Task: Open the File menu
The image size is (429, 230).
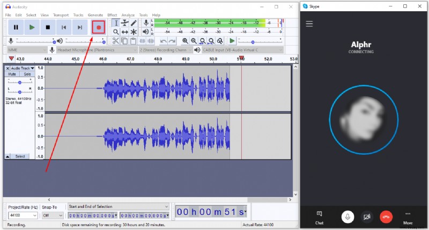Action: pyautogui.click(x=8, y=15)
